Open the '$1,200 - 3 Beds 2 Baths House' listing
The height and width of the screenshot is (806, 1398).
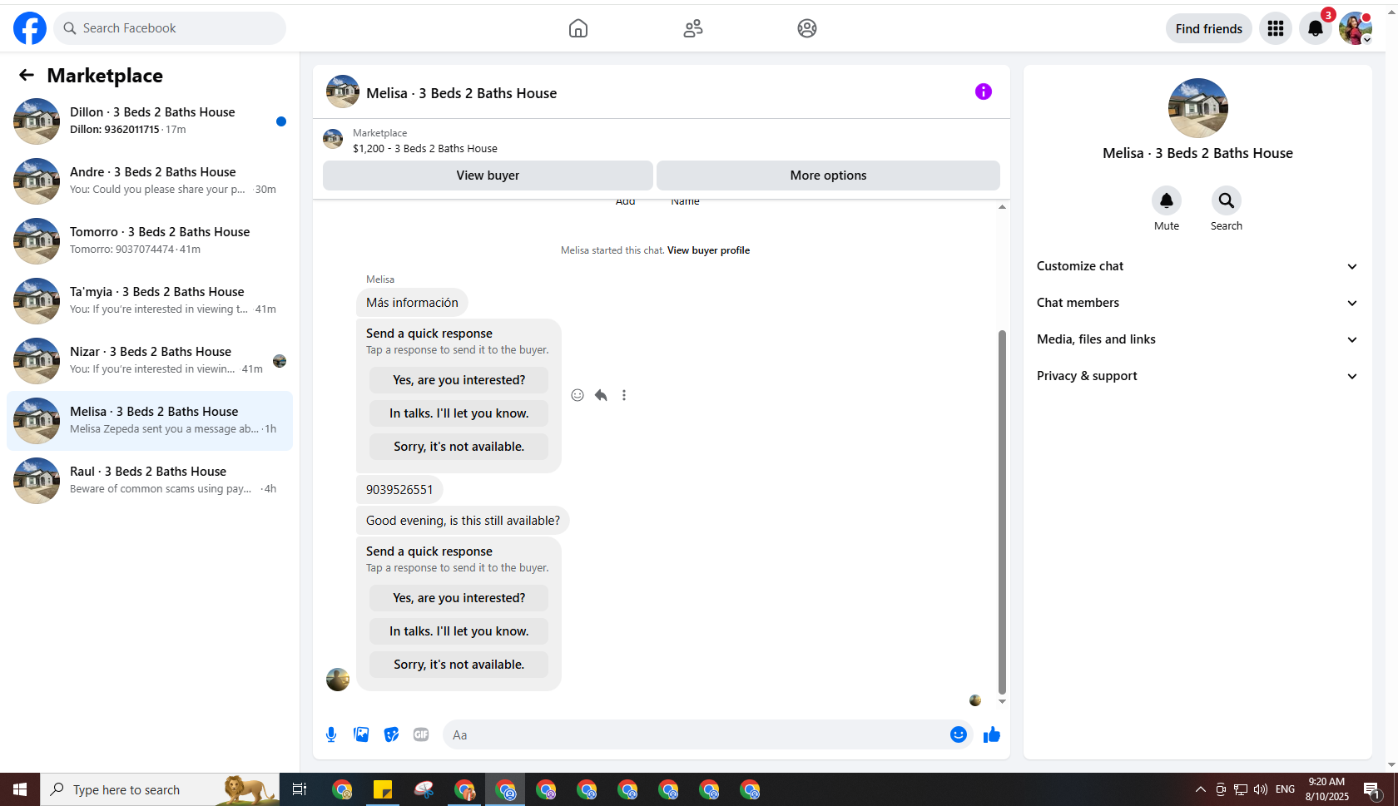coord(425,149)
